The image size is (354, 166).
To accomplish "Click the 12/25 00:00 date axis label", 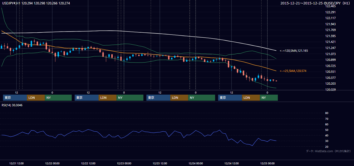I will 267,163.
